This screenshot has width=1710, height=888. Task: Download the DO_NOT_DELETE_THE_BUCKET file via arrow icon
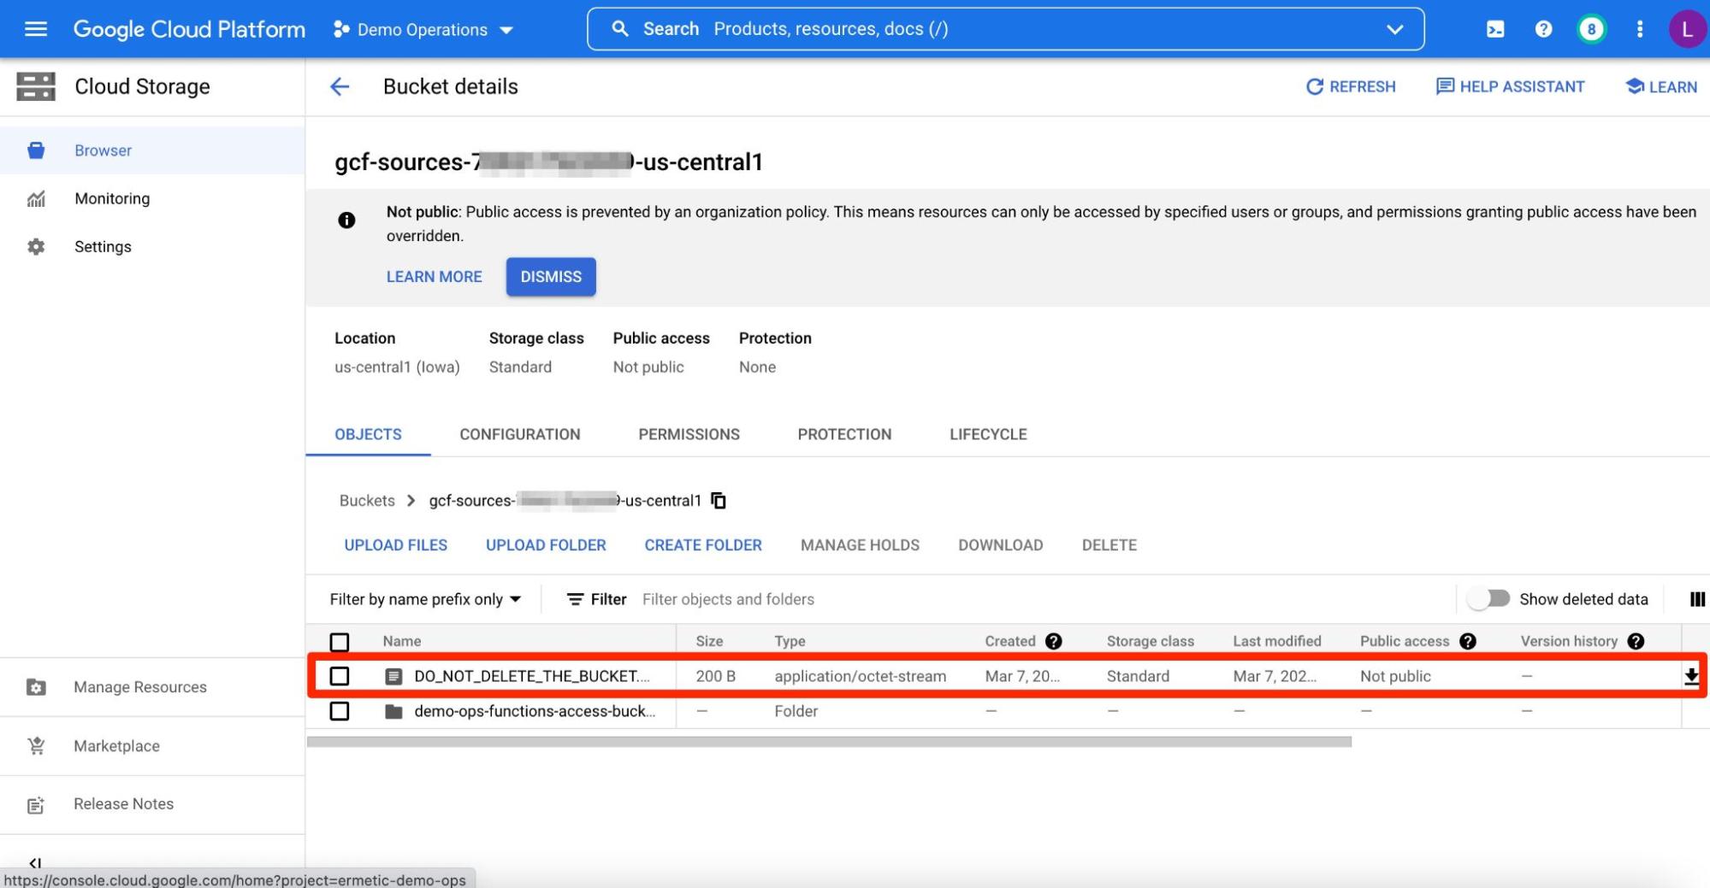pyautogui.click(x=1691, y=676)
